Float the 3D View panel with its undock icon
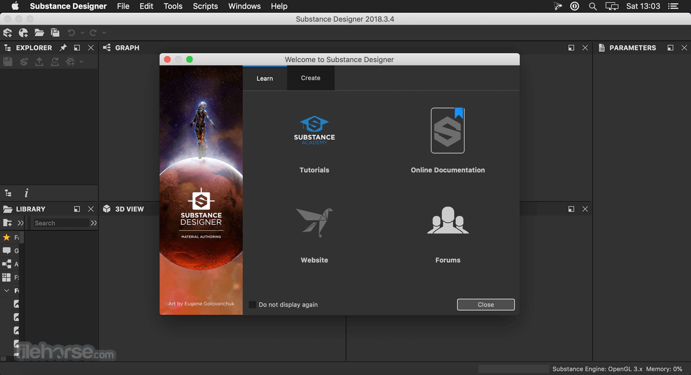The width and height of the screenshot is (691, 375). point(571,209)
